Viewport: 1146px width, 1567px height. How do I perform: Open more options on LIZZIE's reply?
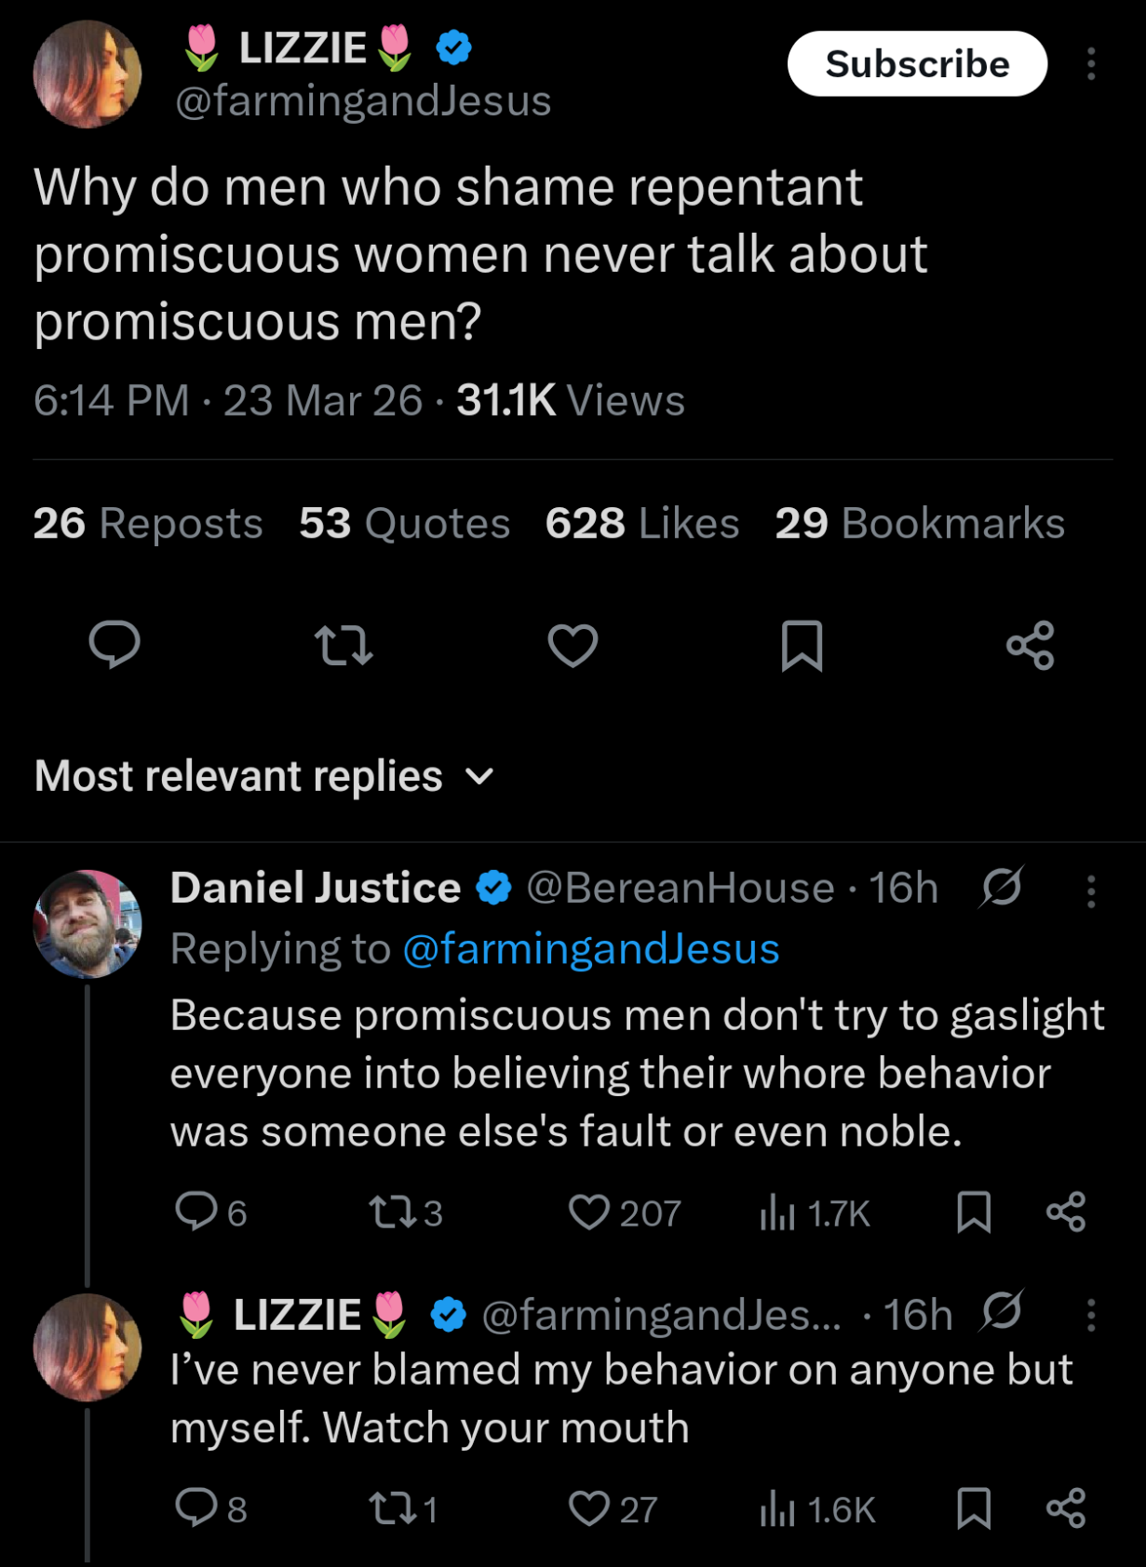click(1091, 1314)
